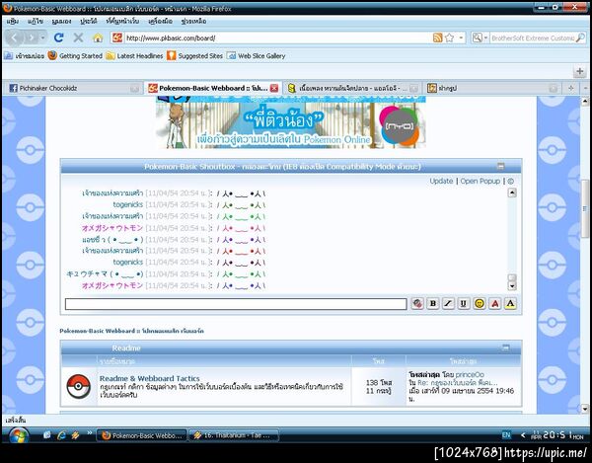Open the bookmarks menu in menu bar
The image size is (592, 463).
122,22
